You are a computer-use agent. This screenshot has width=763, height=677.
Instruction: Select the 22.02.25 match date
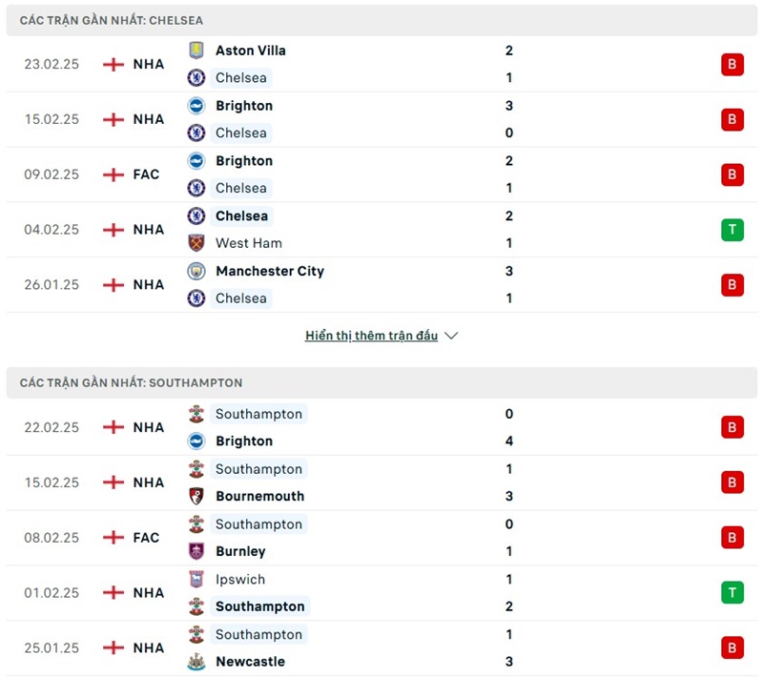(x=52, y=427)
